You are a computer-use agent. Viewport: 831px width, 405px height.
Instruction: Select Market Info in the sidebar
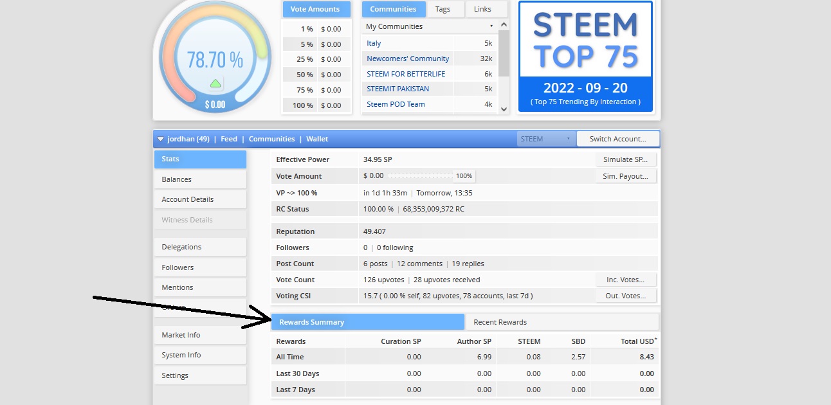pyautogui.click(x=200, y=335)
